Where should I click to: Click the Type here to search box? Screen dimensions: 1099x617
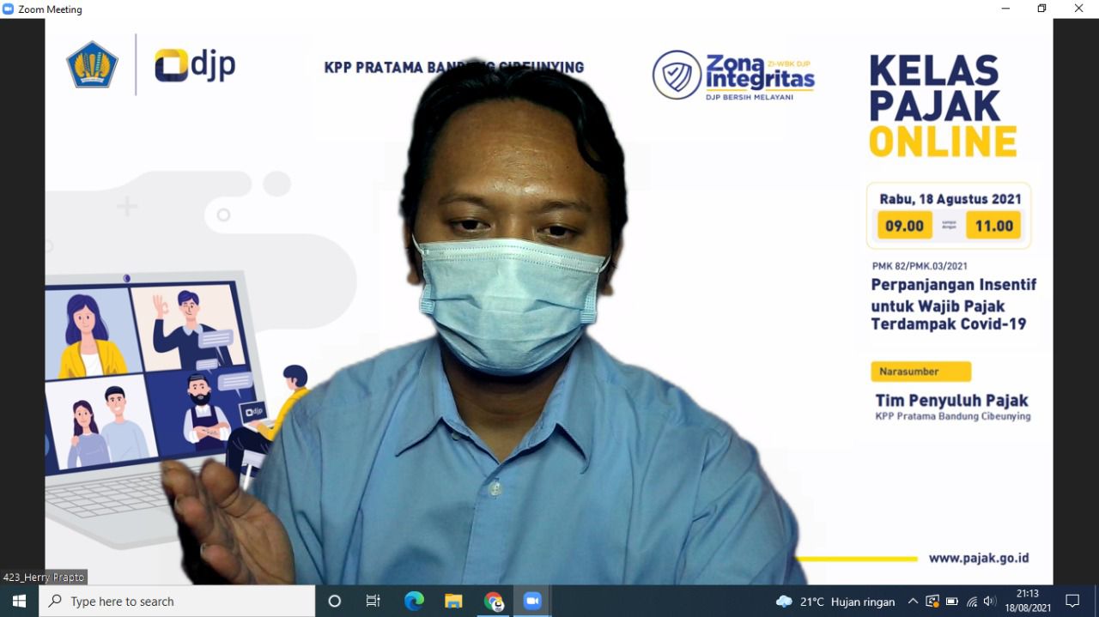click(177, 602)
